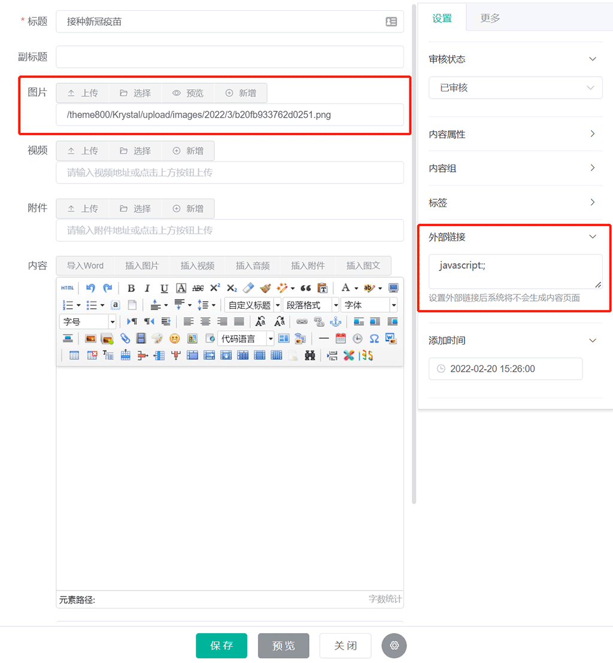Toggle underline text formatting
Screen dimensions: 613x663
pos(164,288)
